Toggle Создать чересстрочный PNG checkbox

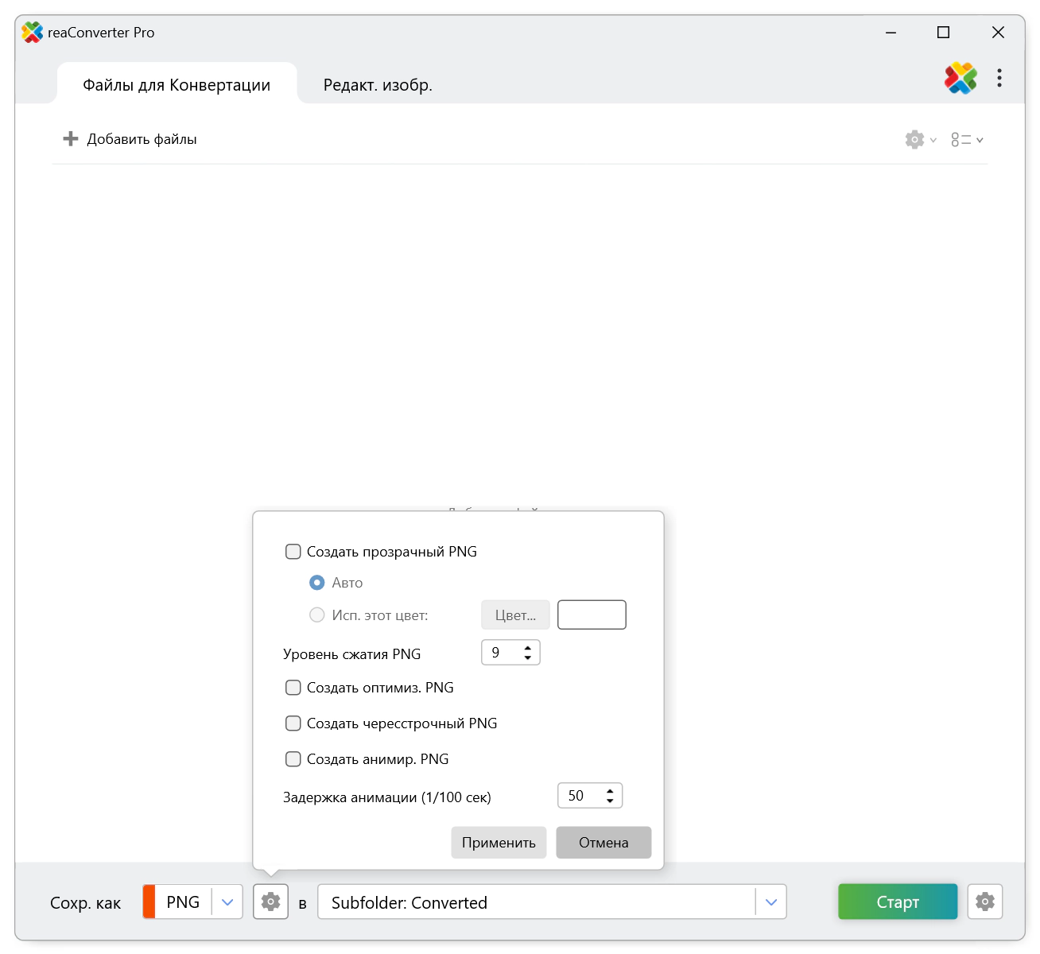[293, 723]
